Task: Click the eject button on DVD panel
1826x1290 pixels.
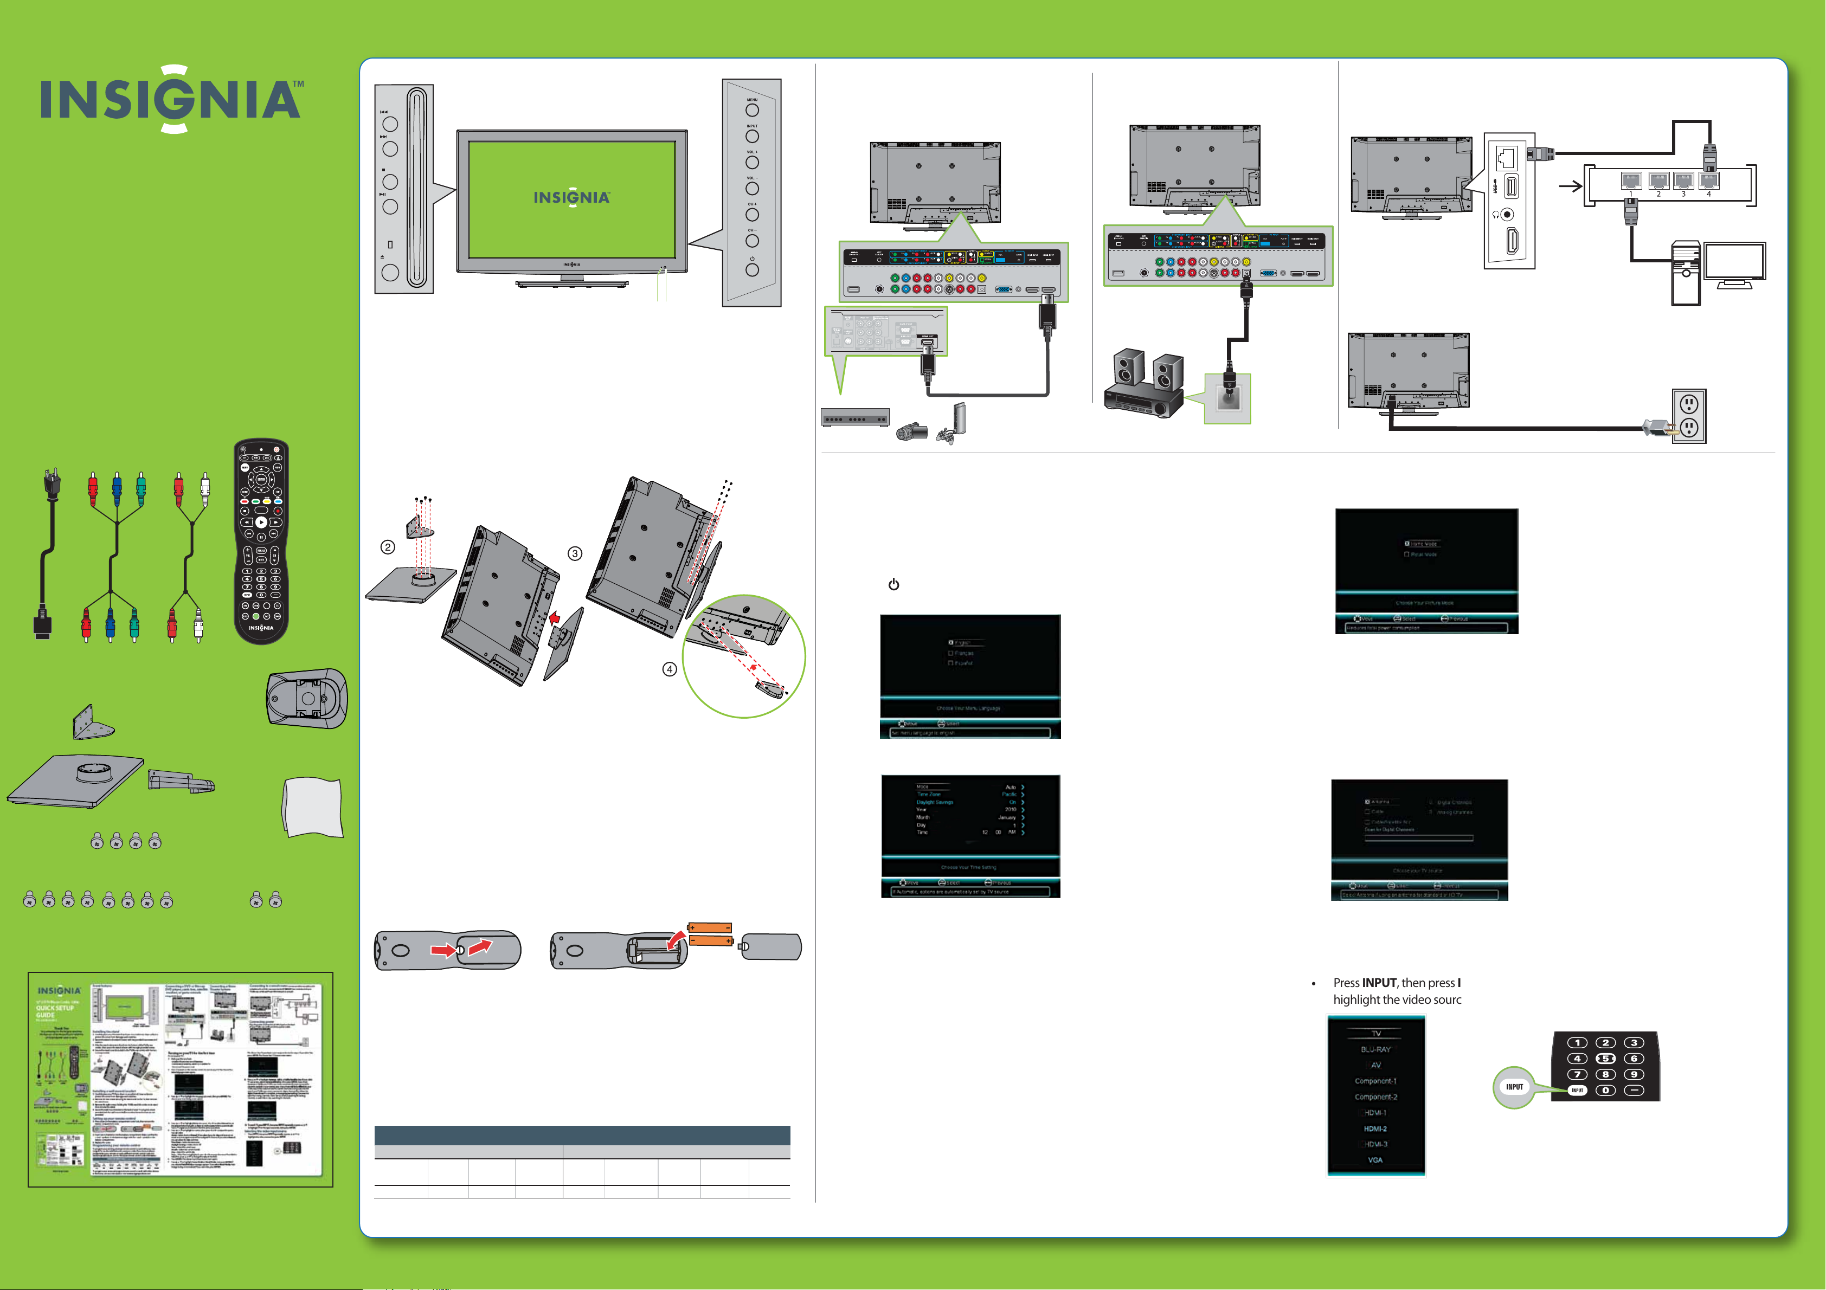Action: (390, 272)
